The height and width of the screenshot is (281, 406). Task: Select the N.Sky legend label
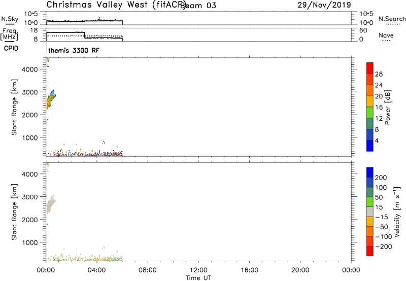[10, 19]
